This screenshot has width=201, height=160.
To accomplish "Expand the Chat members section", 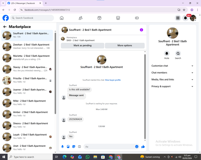I will (172, 73).
